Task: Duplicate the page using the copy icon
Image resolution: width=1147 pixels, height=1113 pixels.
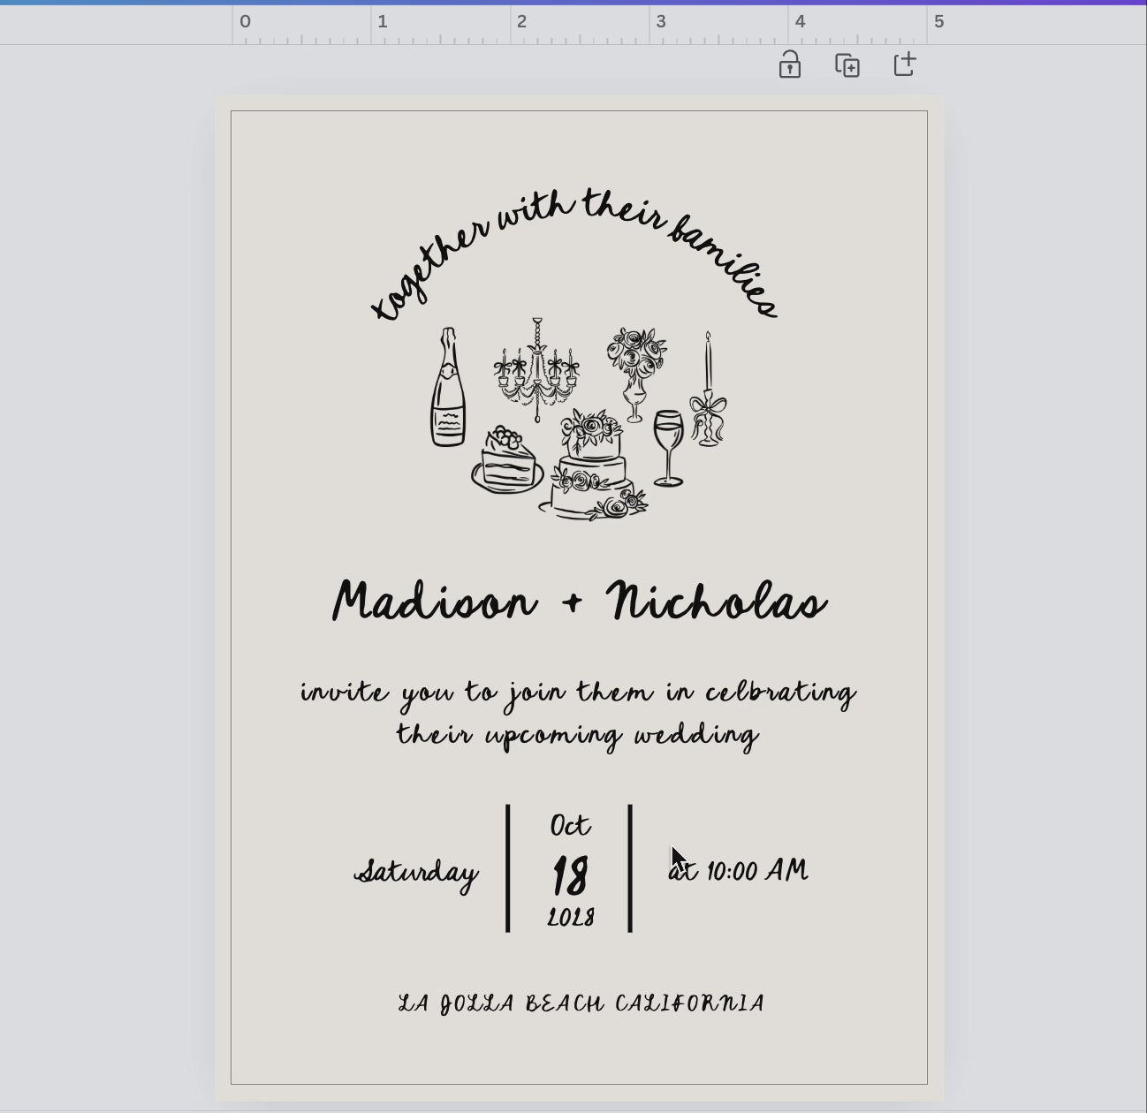Action: pos(847,65)
